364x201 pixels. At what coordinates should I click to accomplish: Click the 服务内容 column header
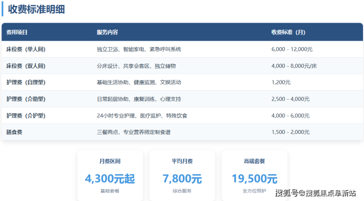[107, 32]
